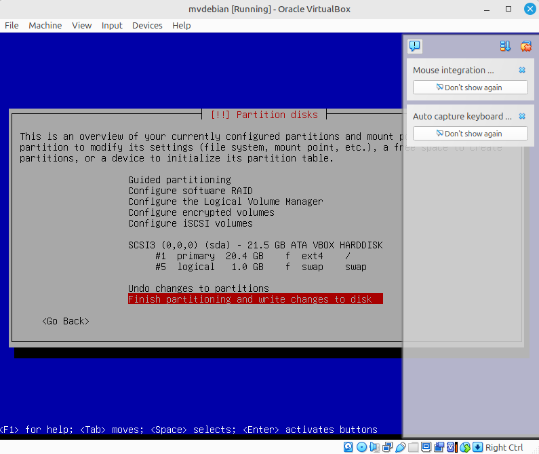Click the USB devices status icon
Screen dimensions: 539x454
pos(401,447)
